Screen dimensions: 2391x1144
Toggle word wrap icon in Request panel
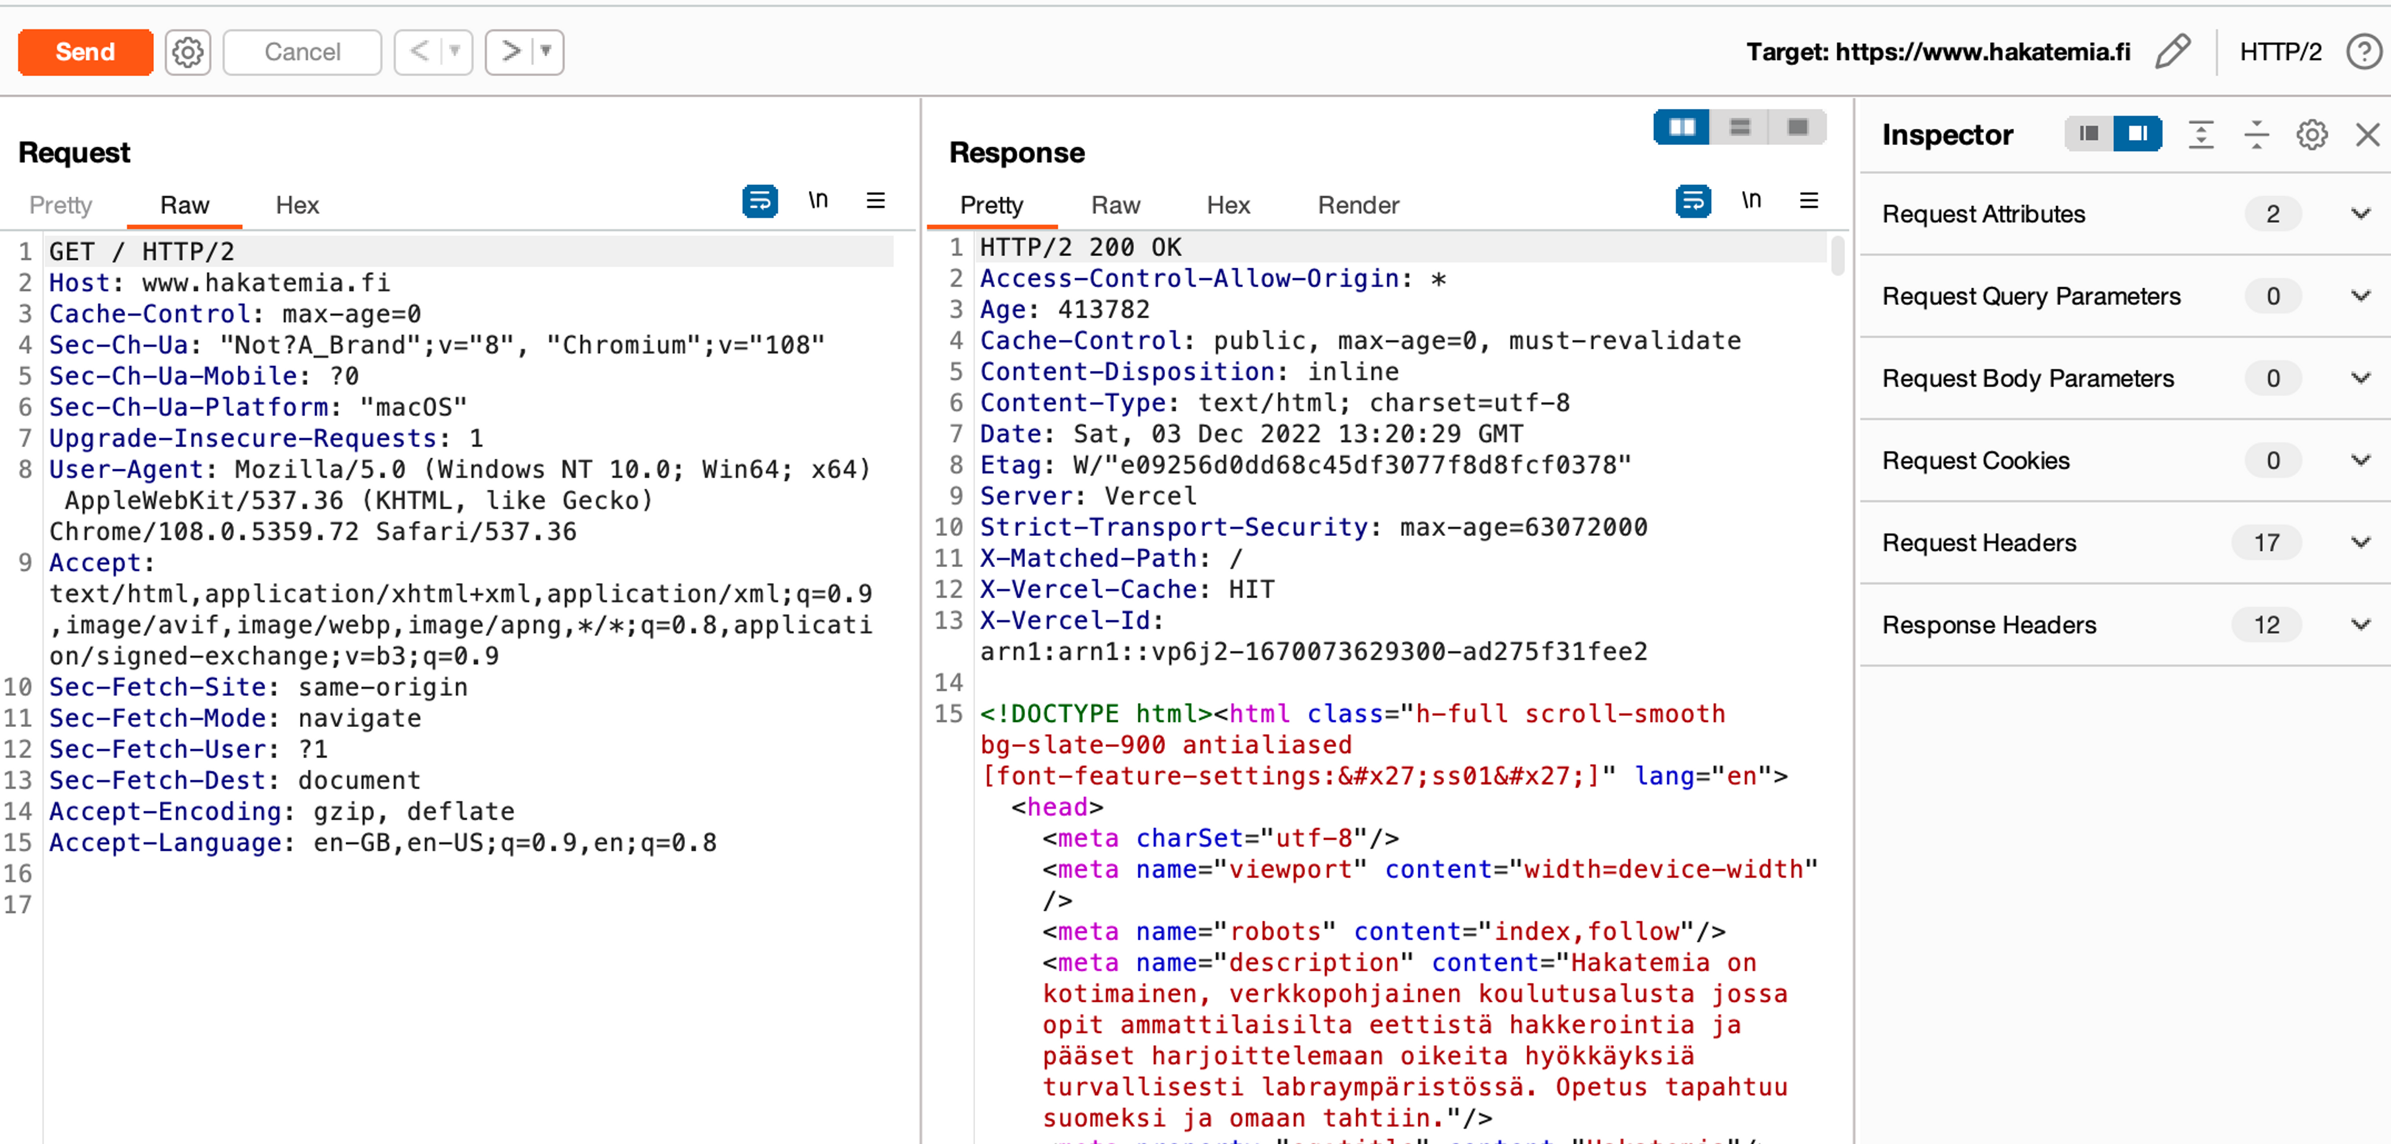pos(759,201)
